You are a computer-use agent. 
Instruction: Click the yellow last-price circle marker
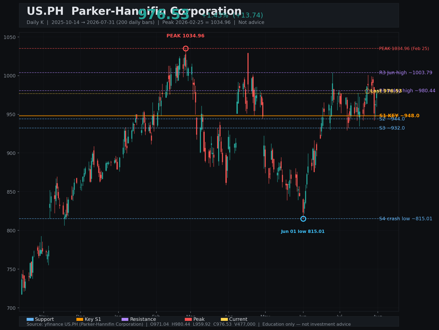(x=367, y=91)
